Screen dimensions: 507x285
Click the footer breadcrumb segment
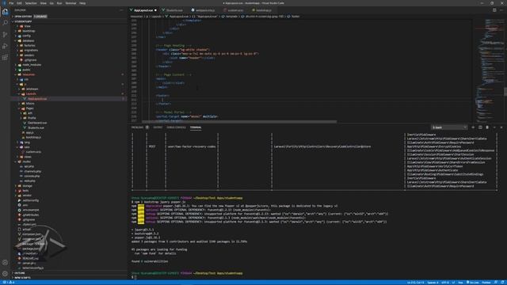click(x=294, y=17)
